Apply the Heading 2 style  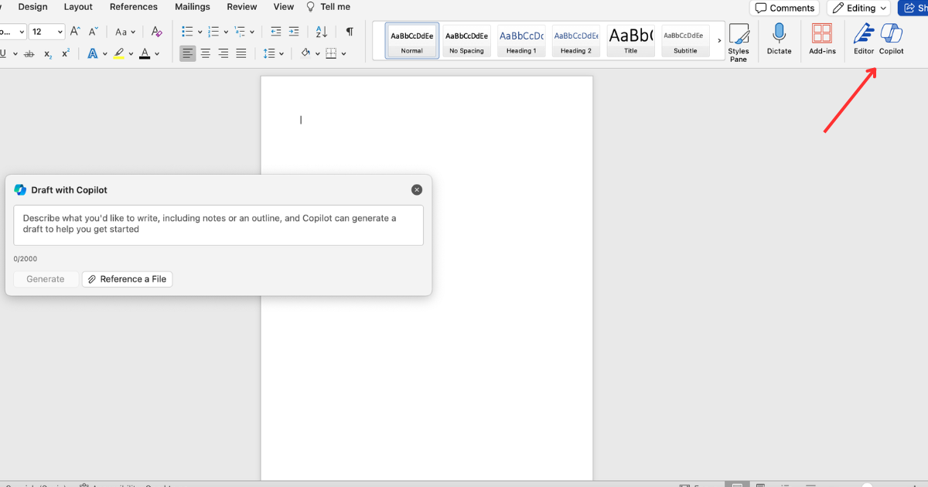(576, 41)
